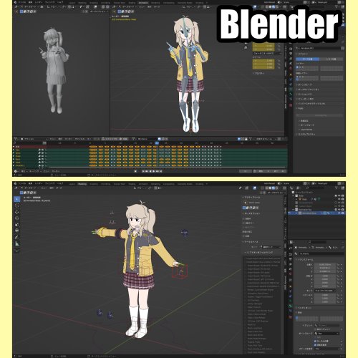
Task: Select the combined Transform tool
Action: click(17, 231)
